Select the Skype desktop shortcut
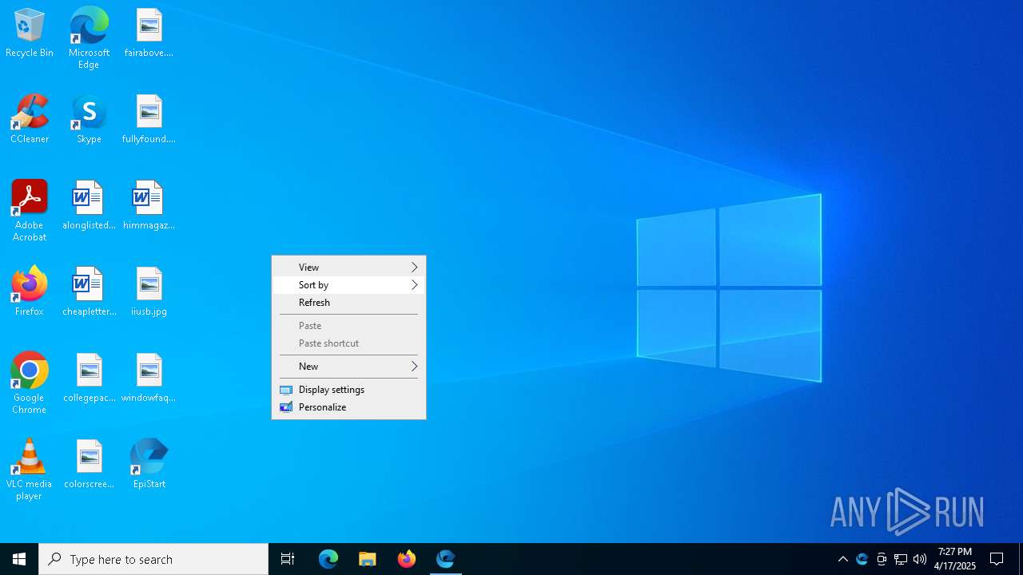1023x575 pixels. [x=89, y=120]
